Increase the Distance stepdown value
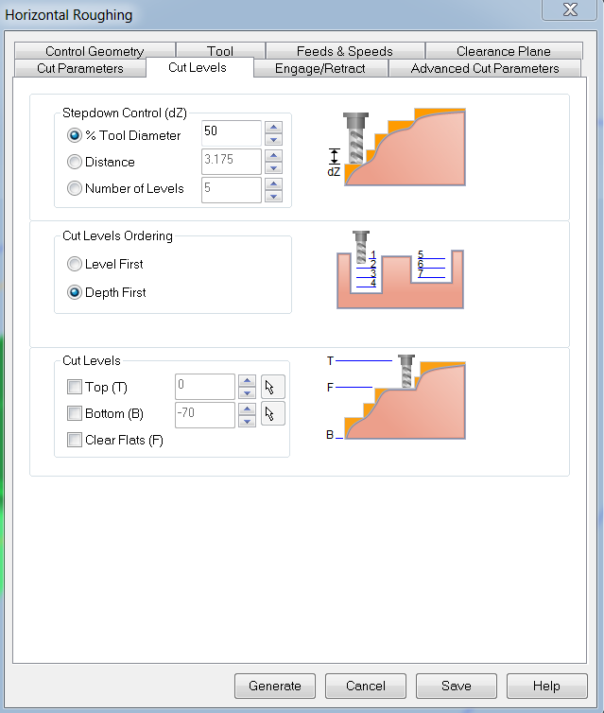This screenshot has height=713, width=604. click(x=273, y=155)
